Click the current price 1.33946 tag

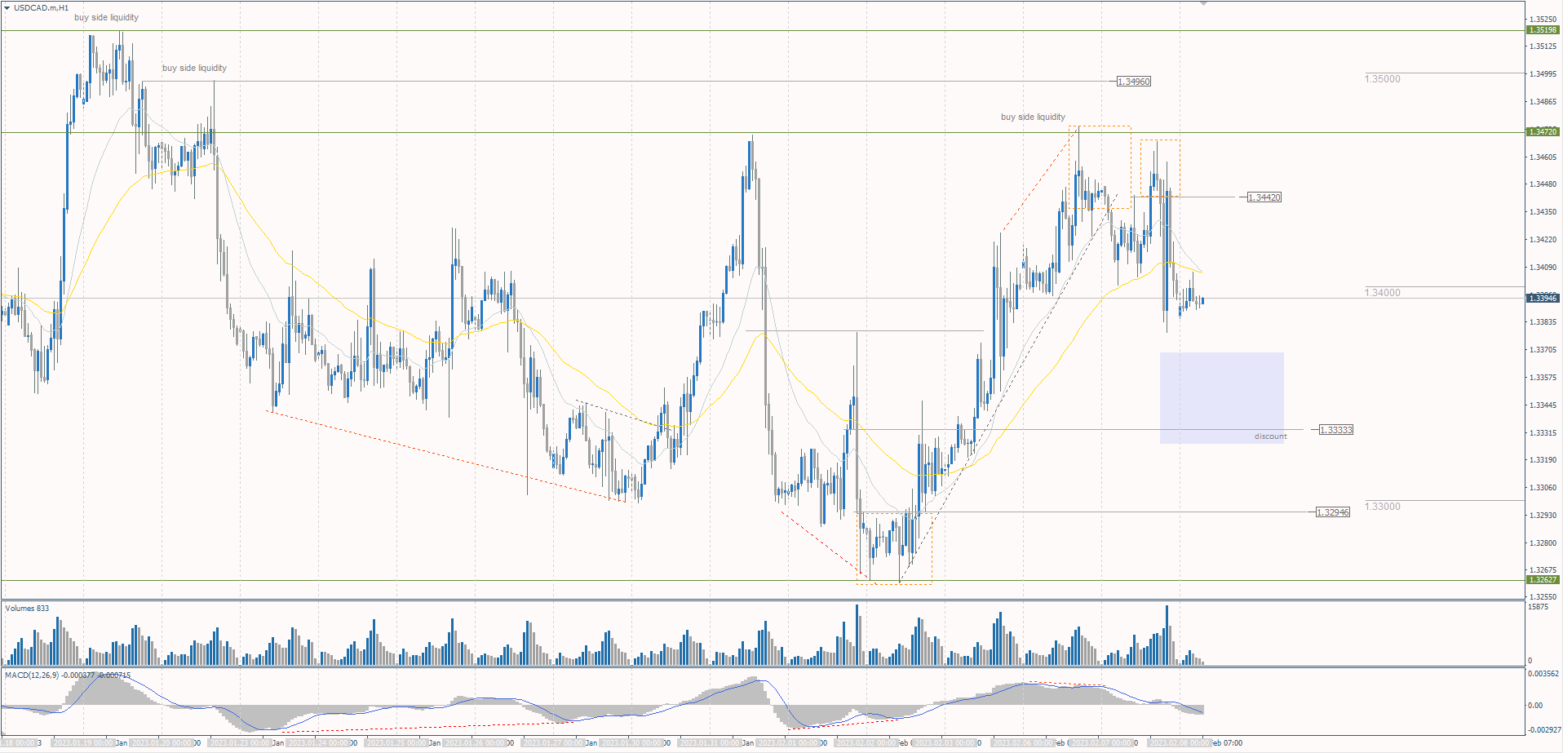1543,299
